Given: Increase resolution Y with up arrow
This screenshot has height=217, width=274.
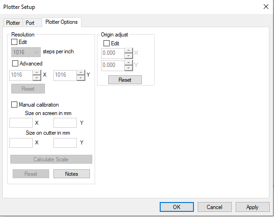Looking at the screenshot, I should pyautogui.click(x=81, y=72).
